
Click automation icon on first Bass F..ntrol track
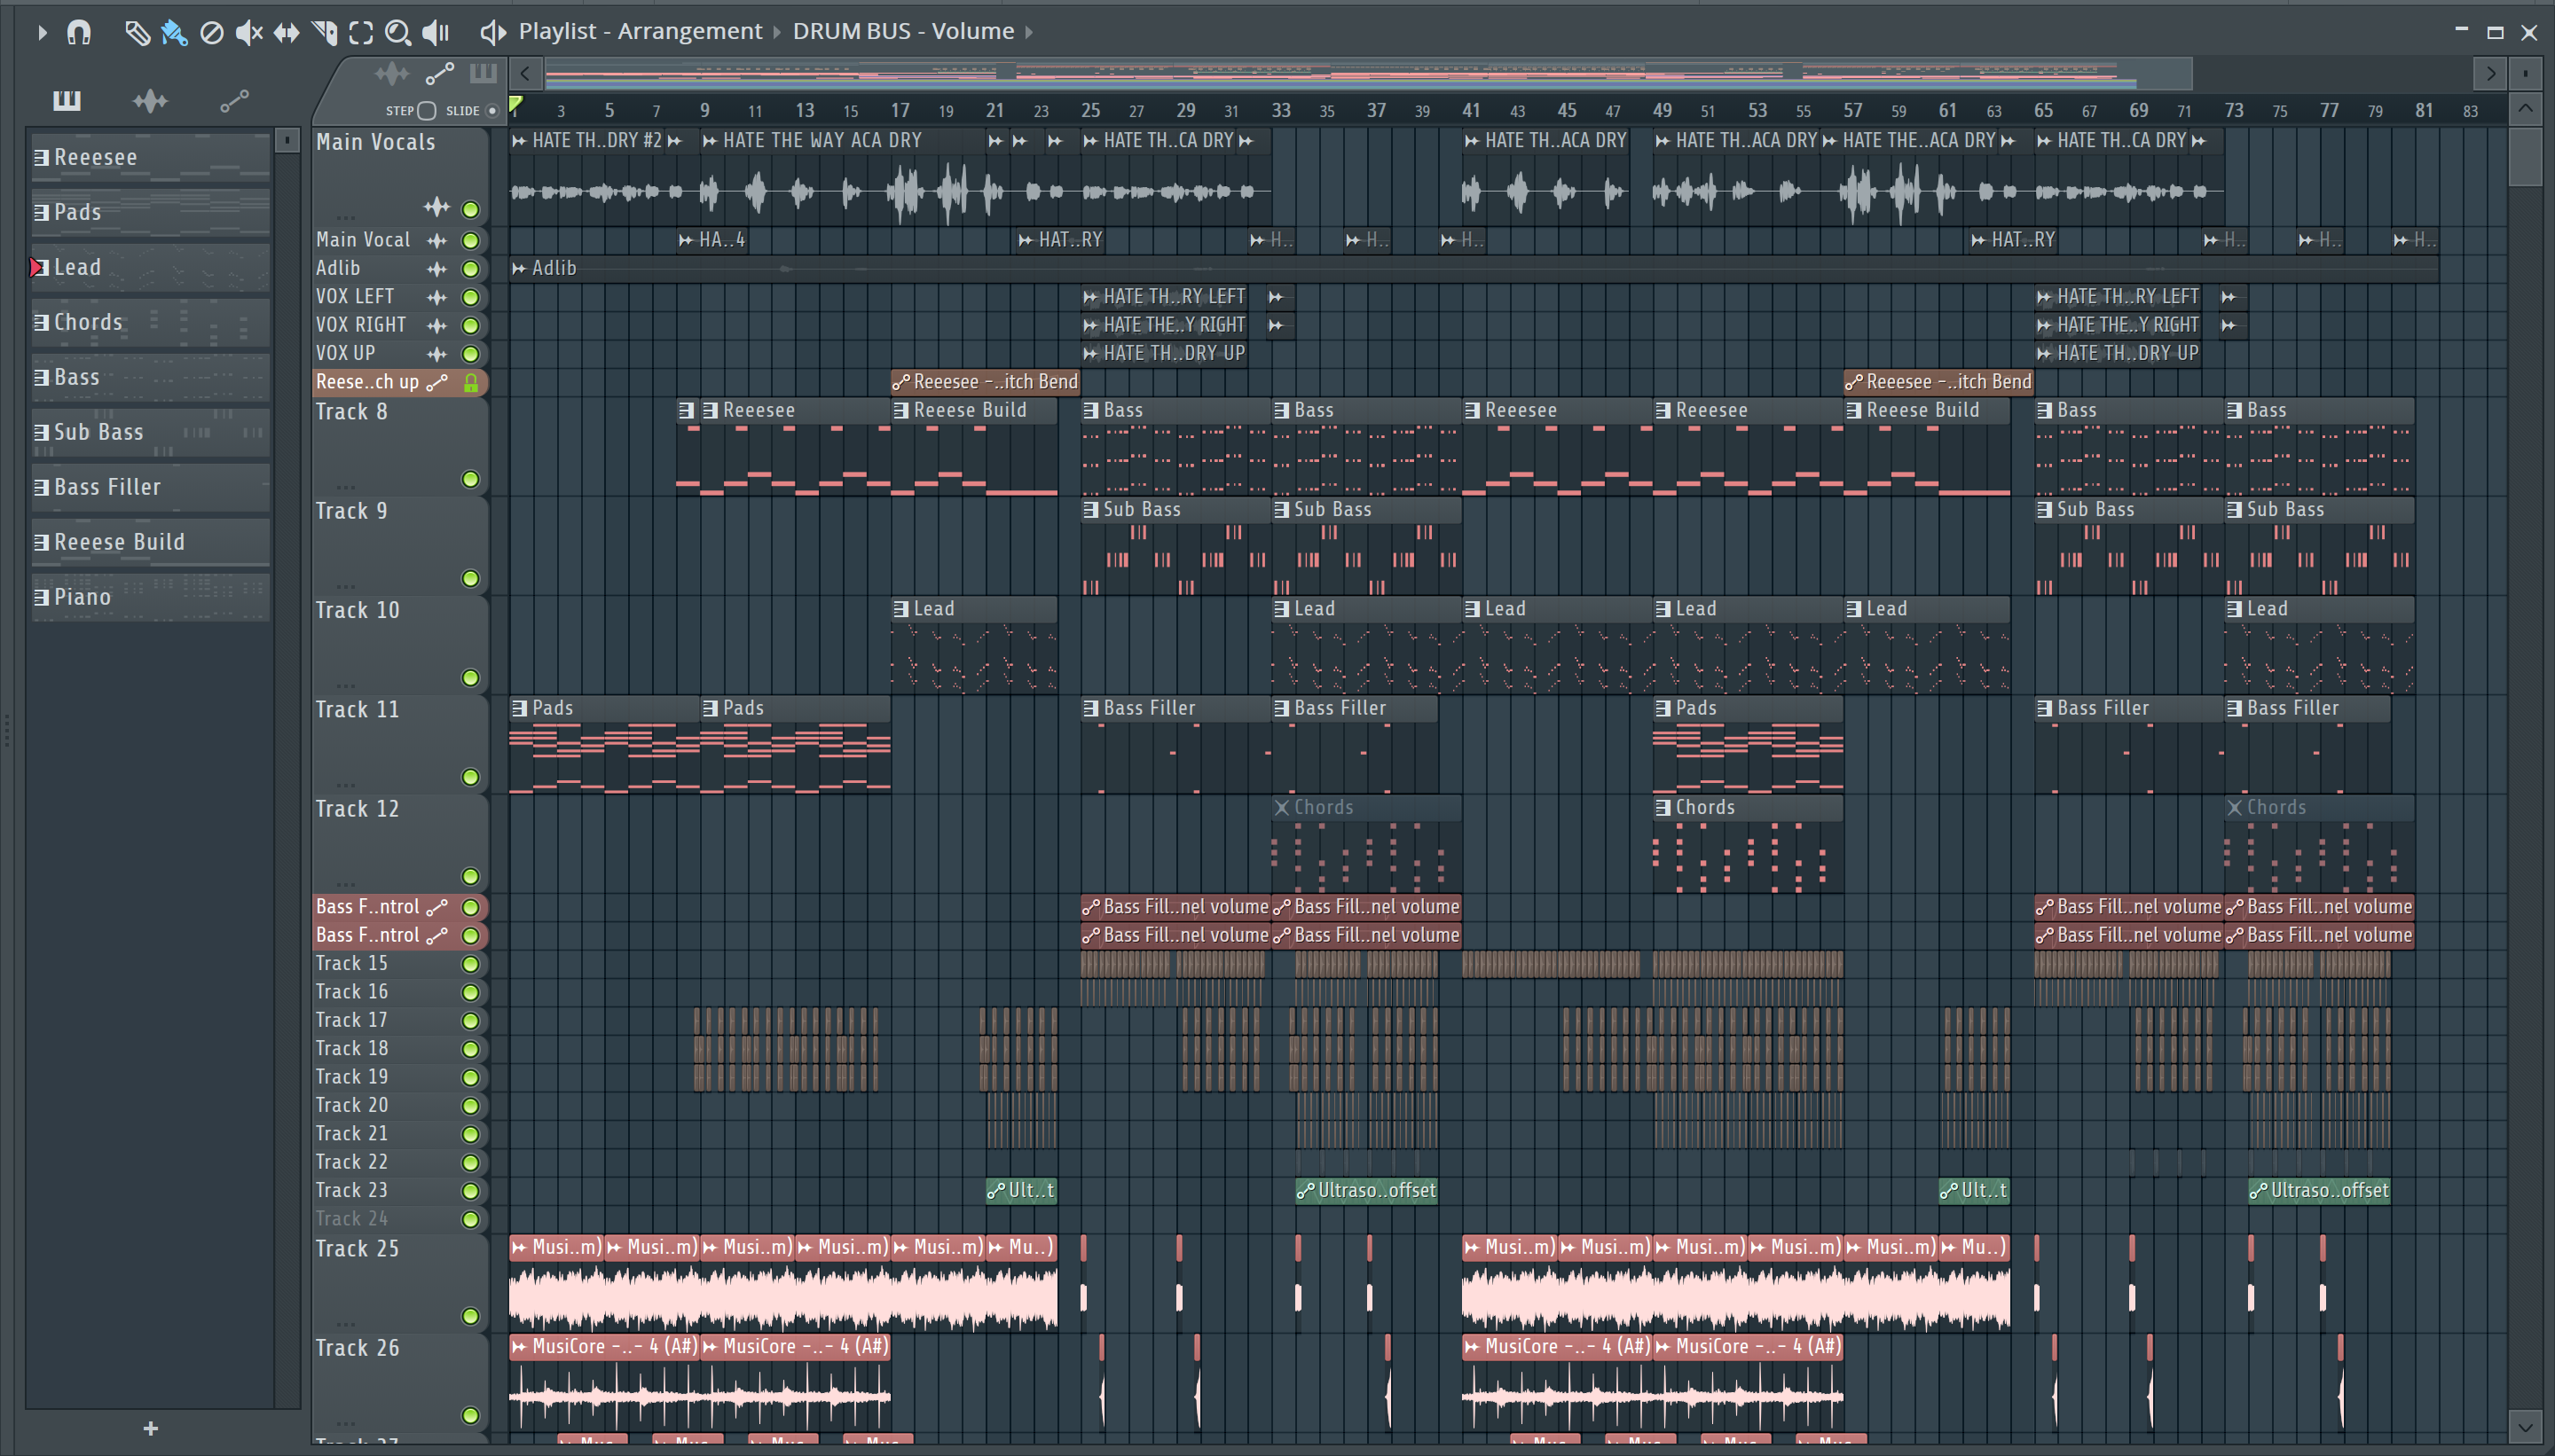tap(437, 907)
